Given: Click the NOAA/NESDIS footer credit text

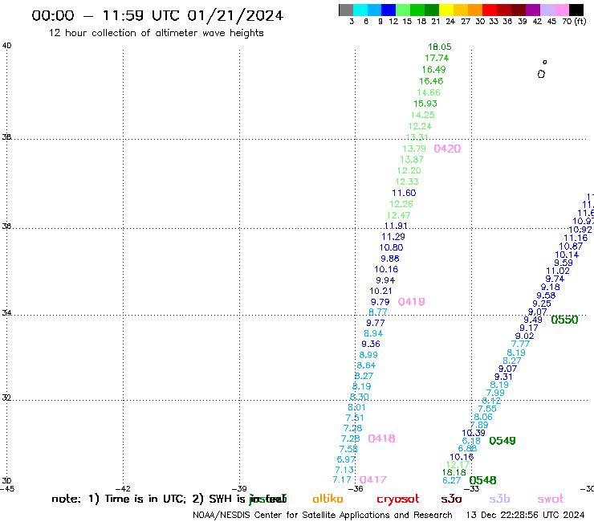Looking at the screenshot, I should coord(323,516).
